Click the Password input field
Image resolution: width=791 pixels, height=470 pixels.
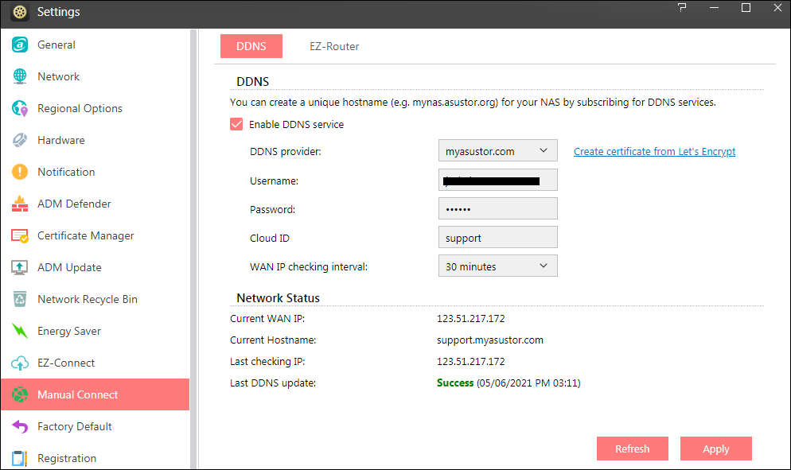tap(498, 209)
